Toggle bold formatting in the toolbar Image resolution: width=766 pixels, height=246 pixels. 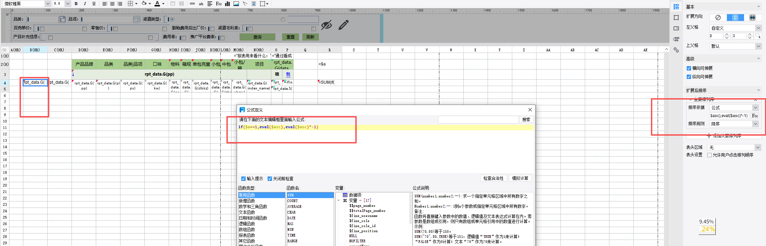(x=76, y=4)
